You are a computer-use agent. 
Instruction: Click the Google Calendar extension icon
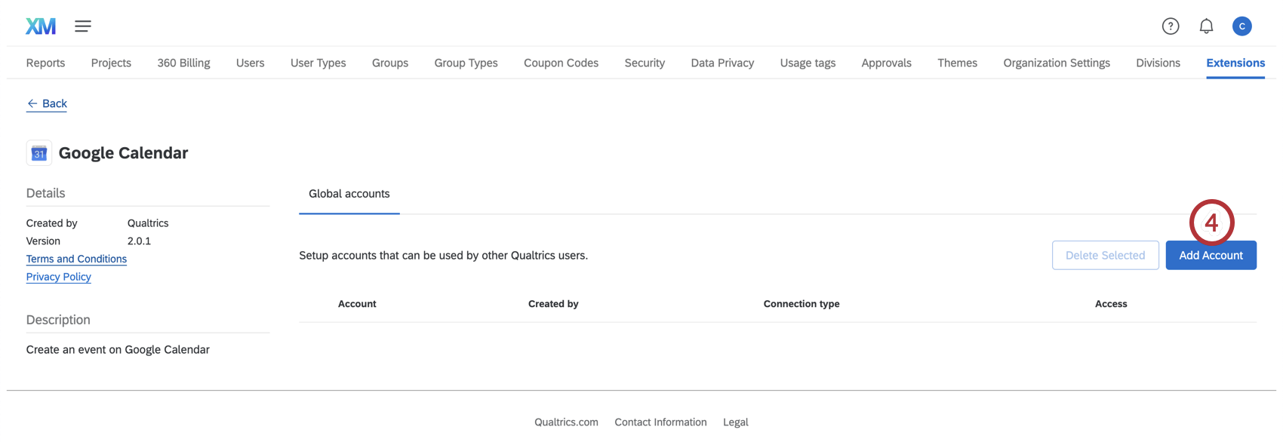tap(39, 153)
